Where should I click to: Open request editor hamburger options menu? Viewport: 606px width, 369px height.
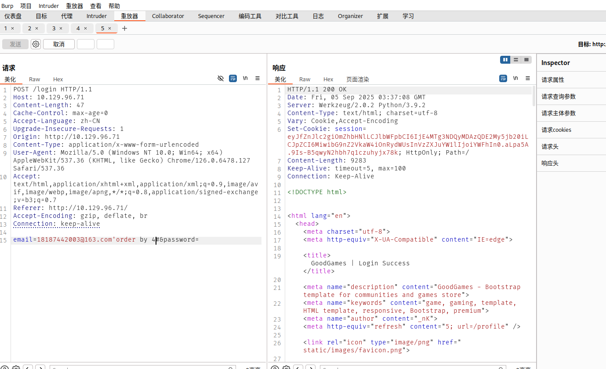(x=258, y=79)
